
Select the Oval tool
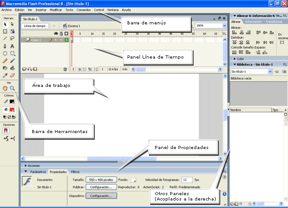click(x=5, y=53)
